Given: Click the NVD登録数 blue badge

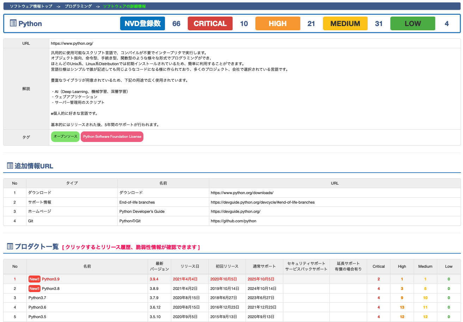Looking at the screenshot, I should tap(142, 24).
